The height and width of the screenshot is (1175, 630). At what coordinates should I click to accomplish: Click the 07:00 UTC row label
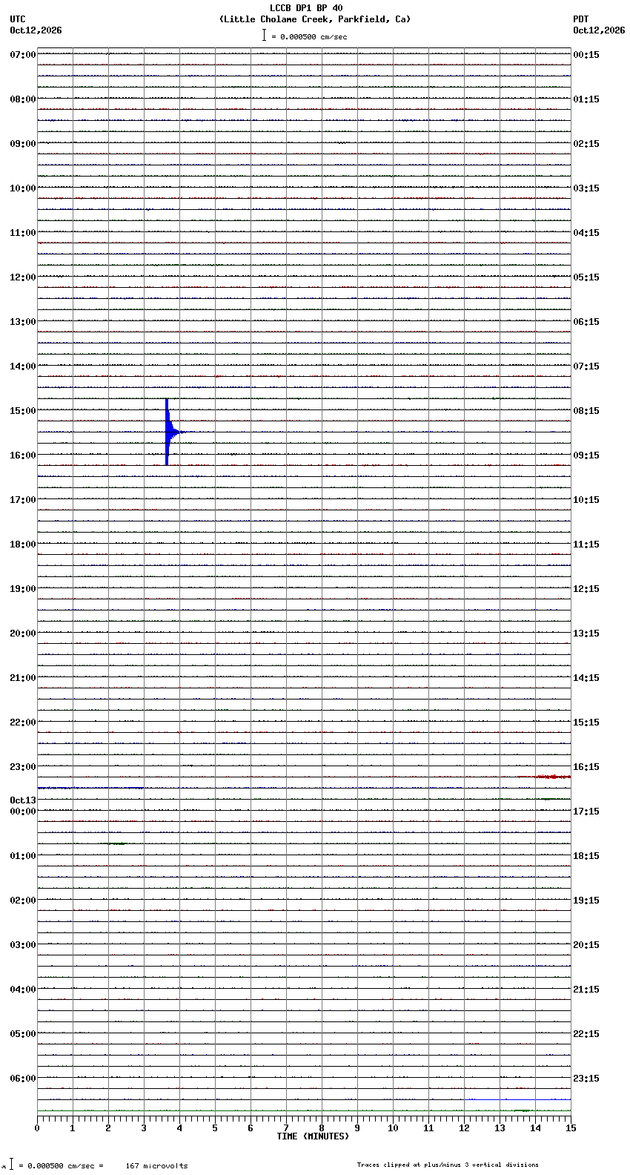pos(23,55)
